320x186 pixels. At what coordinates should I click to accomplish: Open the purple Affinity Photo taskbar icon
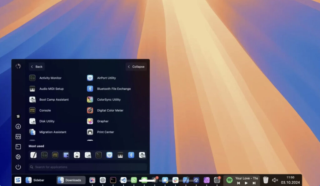click(x=207, y=180)
